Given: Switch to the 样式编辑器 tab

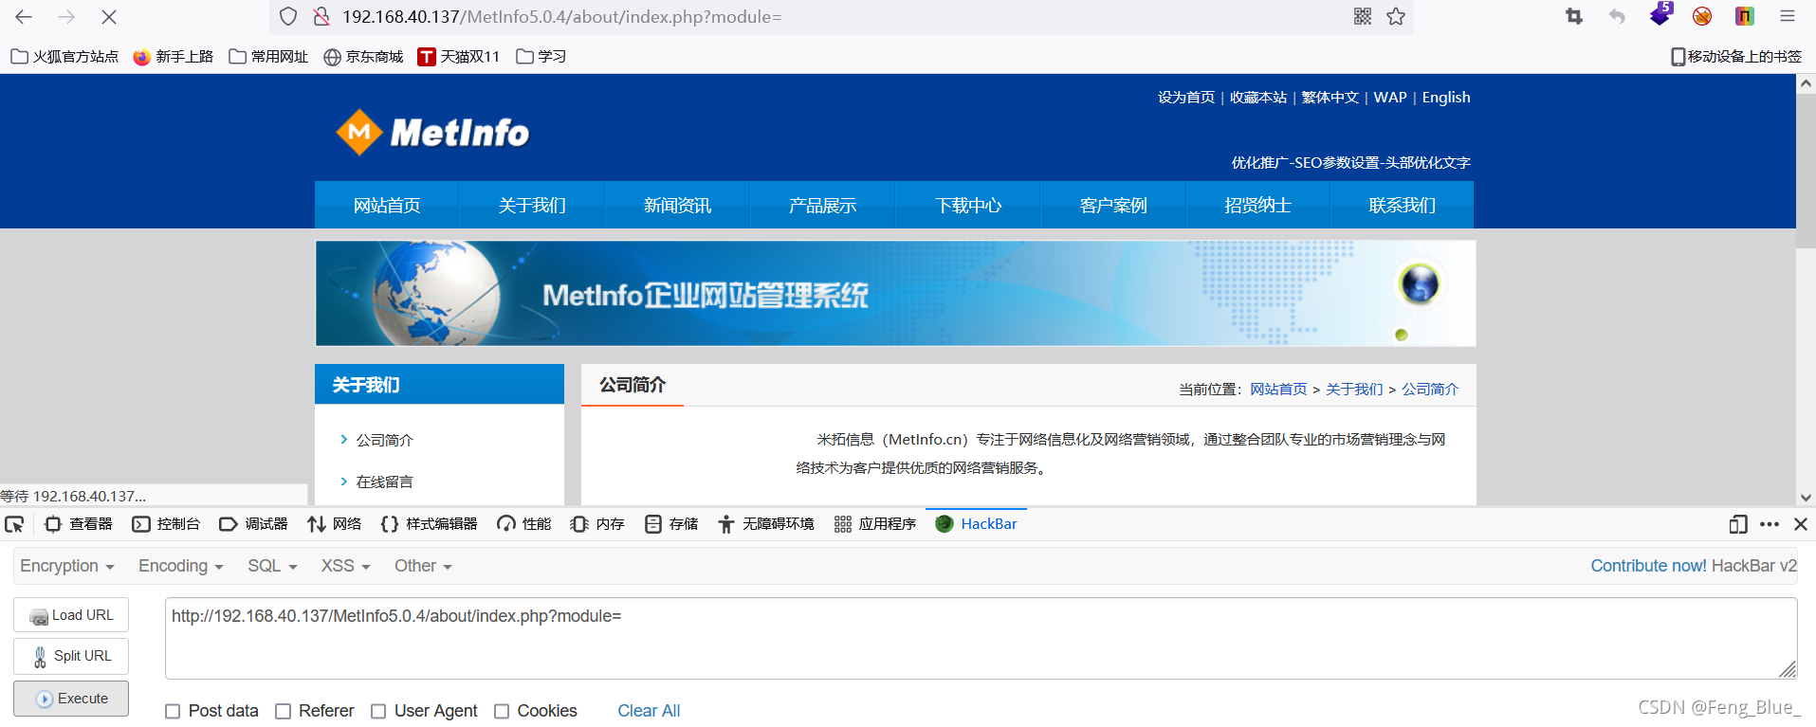Looking at the screenshot, I should coord(430,524).
